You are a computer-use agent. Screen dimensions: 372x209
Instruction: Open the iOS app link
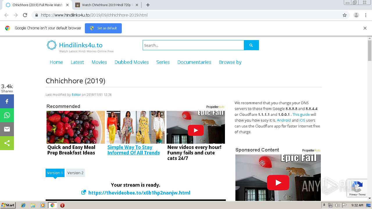click(x=302, y=120)
